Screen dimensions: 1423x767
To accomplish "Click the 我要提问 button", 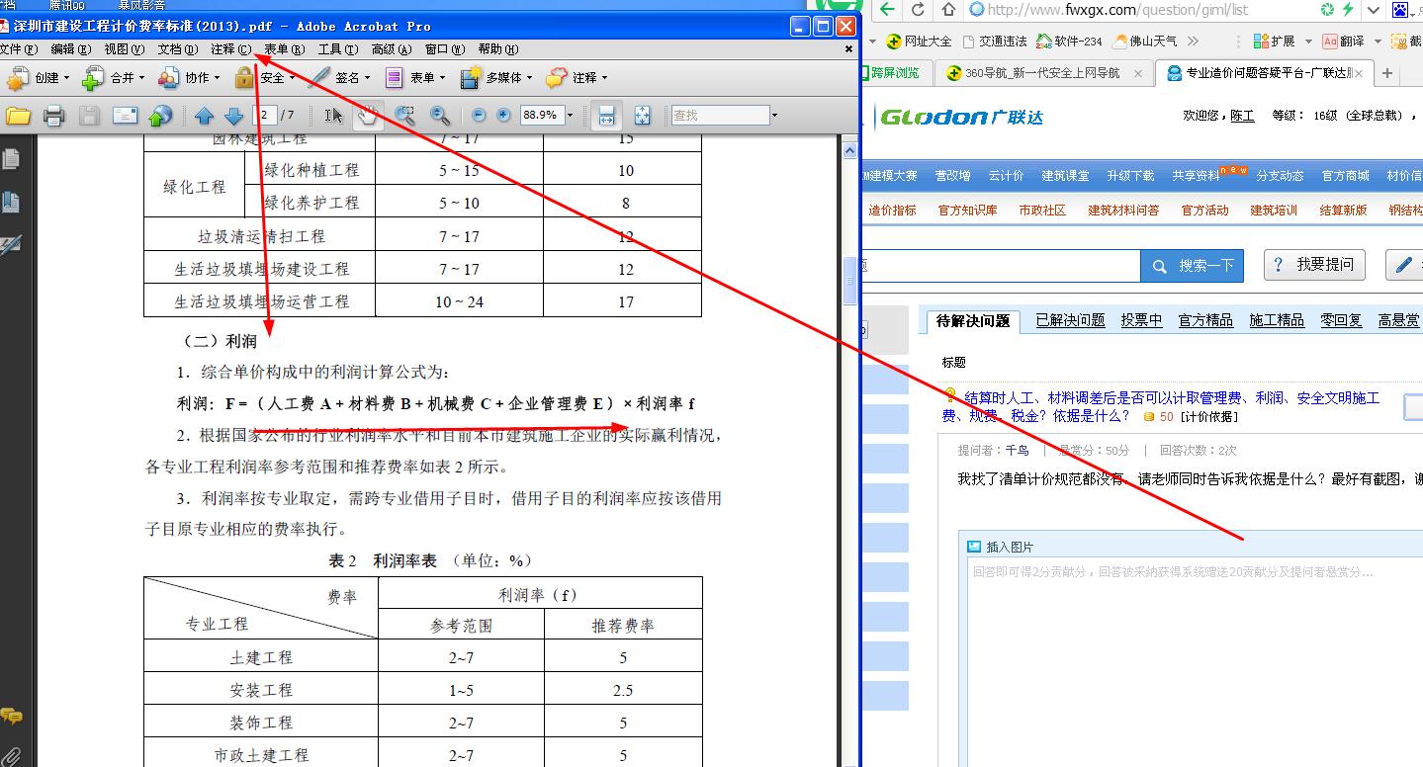I will (x=1313, y=265).
